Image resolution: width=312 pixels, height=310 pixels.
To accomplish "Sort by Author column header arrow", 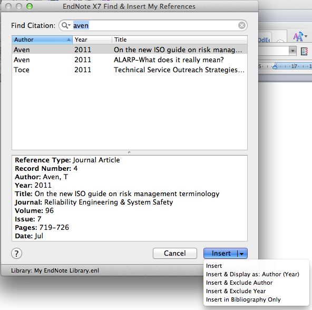I will click(x=69, y=40).
